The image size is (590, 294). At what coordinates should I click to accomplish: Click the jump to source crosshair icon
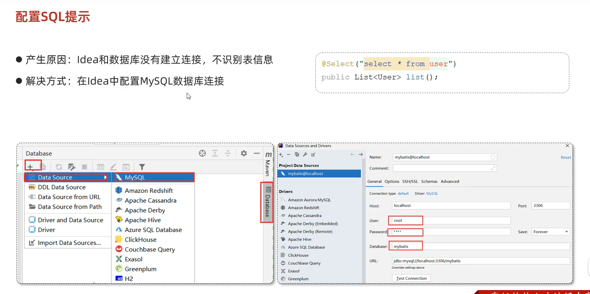click(202, 153)
